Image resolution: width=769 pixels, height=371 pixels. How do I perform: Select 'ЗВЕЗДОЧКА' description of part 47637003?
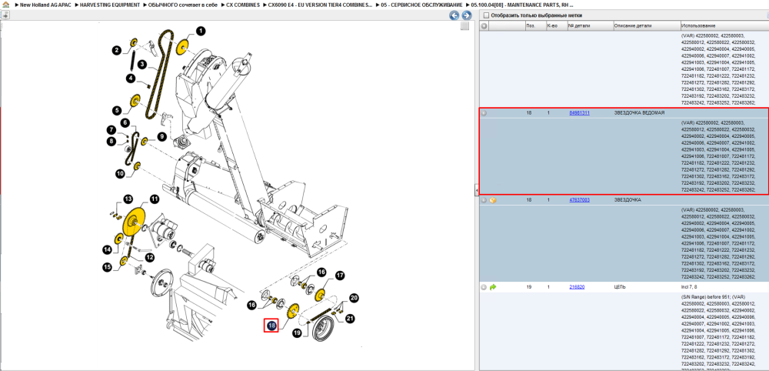coord(628,200)
